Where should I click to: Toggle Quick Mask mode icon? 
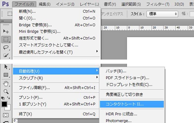pos(6,115)
